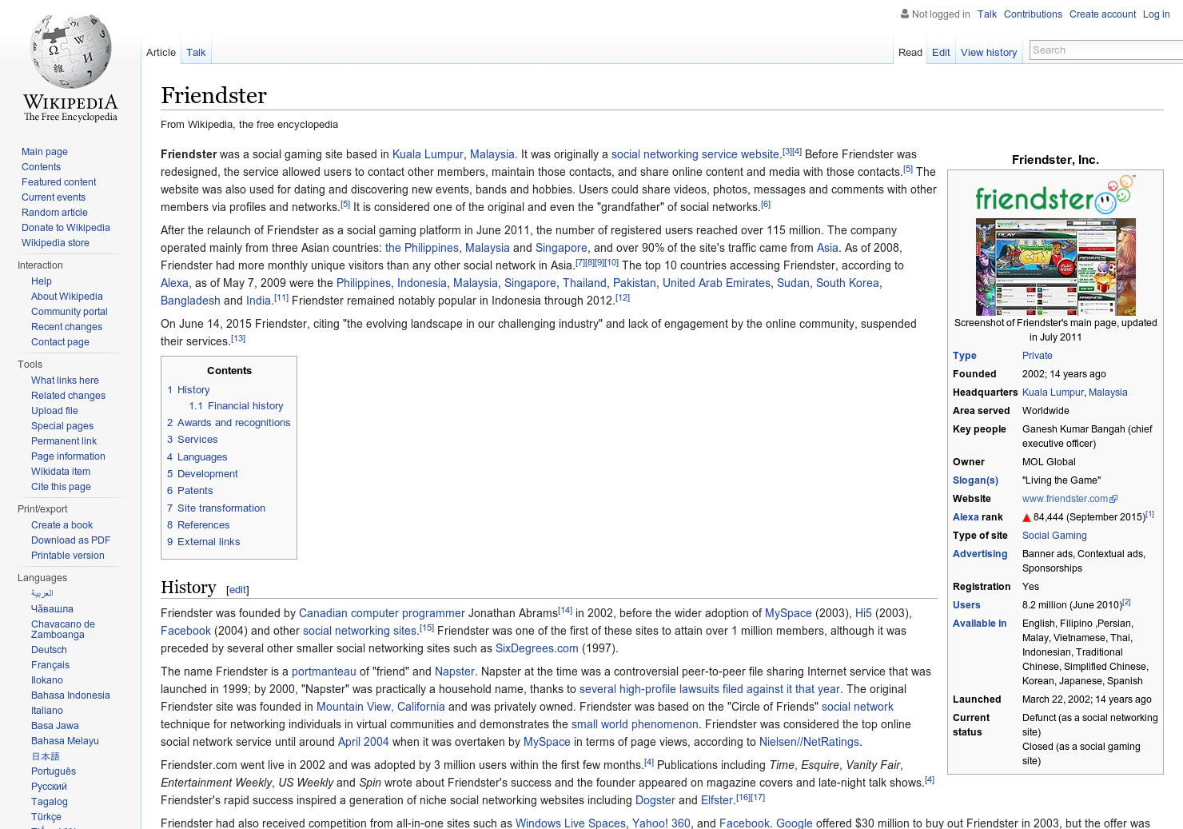Collapse the Languages sidebar section
The image size is (1183, 829).
click(42, 578)
